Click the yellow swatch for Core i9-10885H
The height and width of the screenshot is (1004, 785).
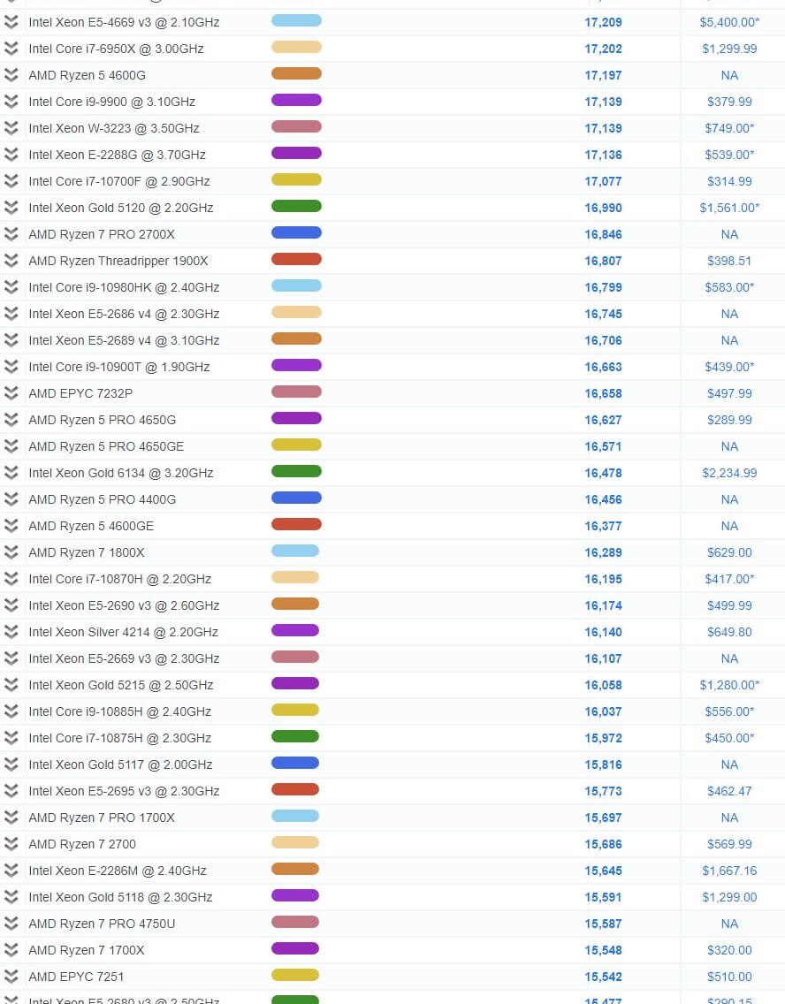coord(295,710)
